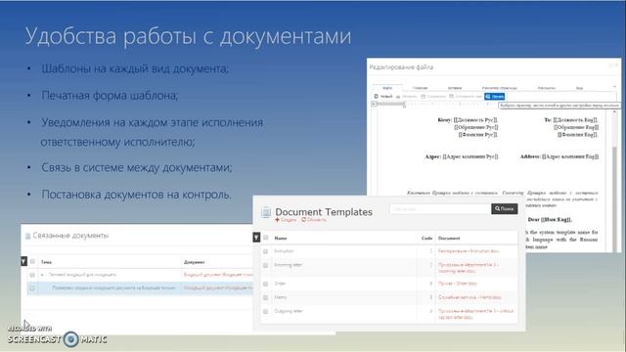Screen dimensions: 626x352
Task: Click the Связанные документы panel icon
Action: coord(28,236)
